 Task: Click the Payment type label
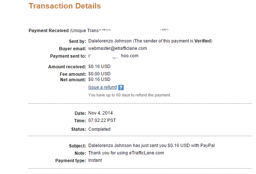point(70,161)
